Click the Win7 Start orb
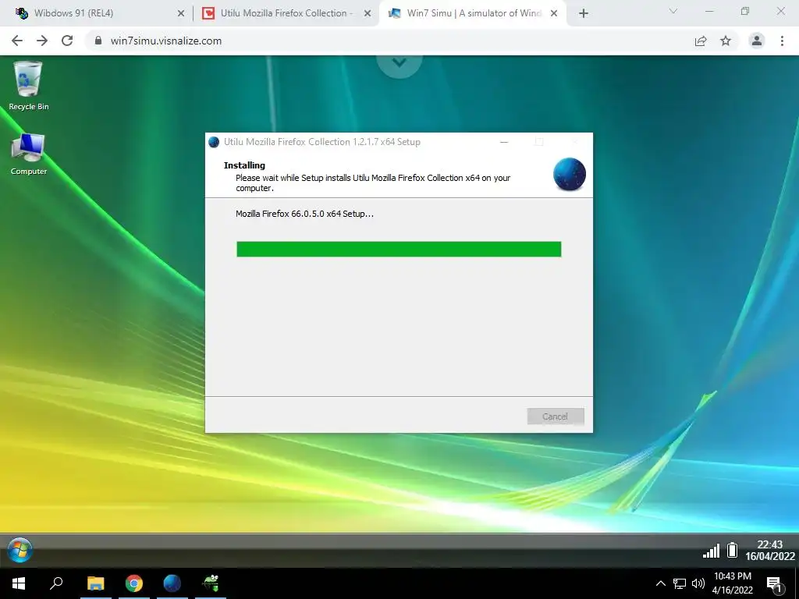The width and height of the screenshot is (799, 599). (x=20, y=550)
